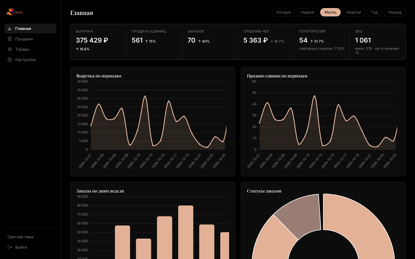The width and height of the screenshot is (415, 259).
Task: Choose the Месяц period pill
Action: (330, 12)
